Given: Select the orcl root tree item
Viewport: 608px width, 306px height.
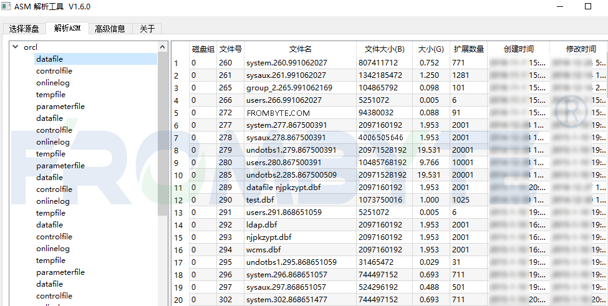Looking at the screenshot, I should point(31,47).
